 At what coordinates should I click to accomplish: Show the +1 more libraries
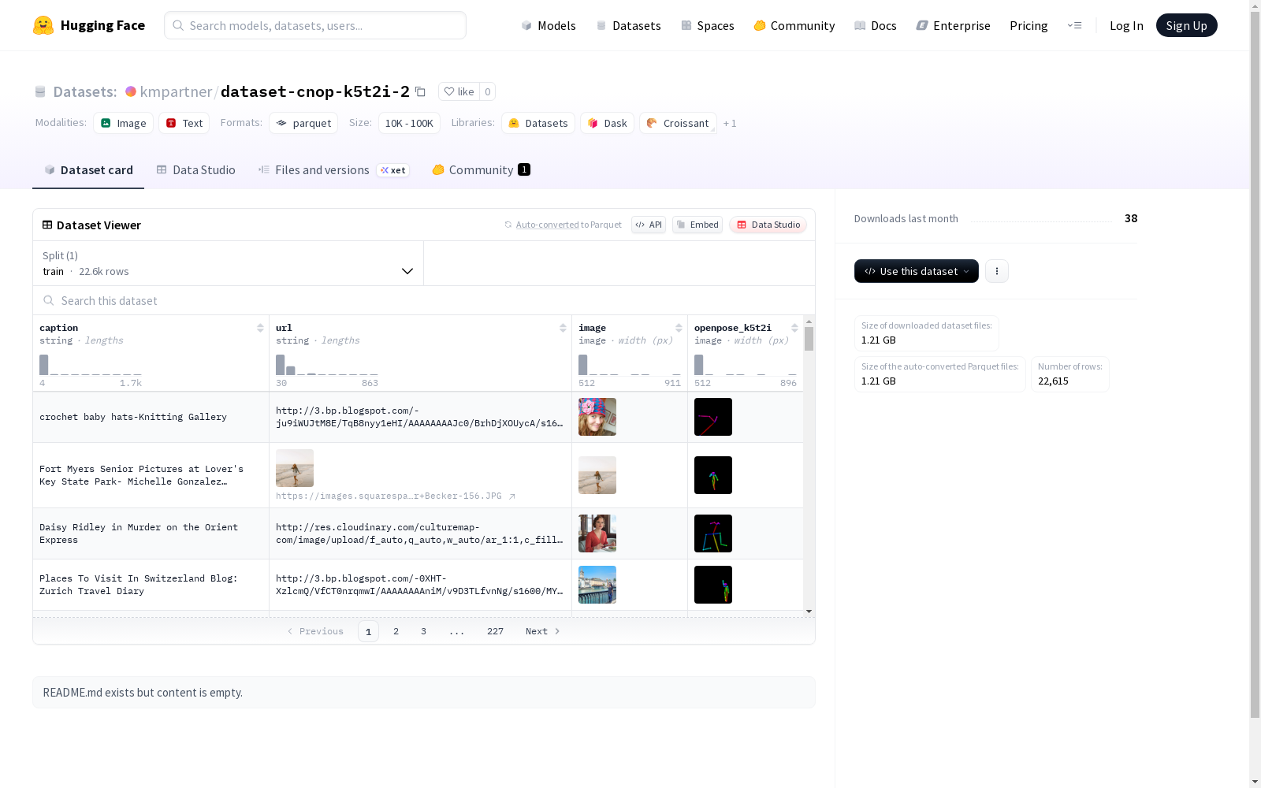click(x=730, y=123)
